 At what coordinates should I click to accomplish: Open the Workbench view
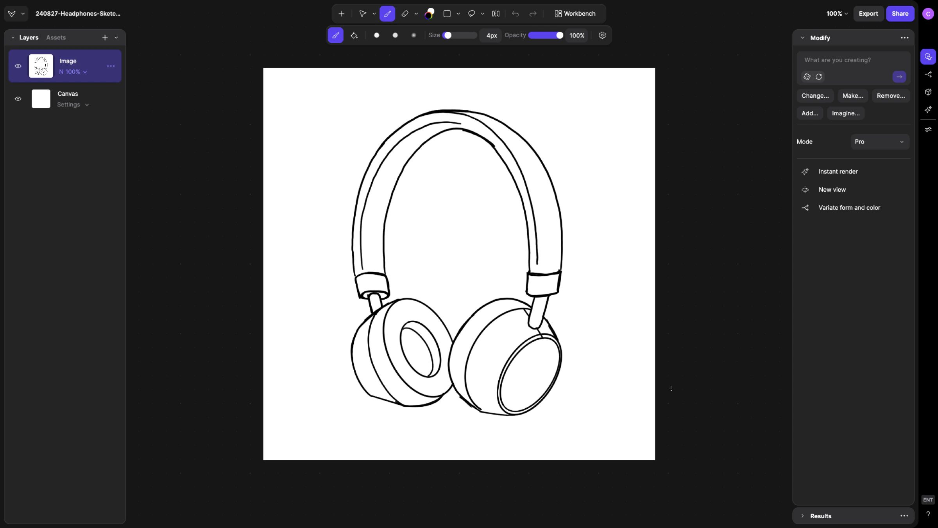pos(575,14)
